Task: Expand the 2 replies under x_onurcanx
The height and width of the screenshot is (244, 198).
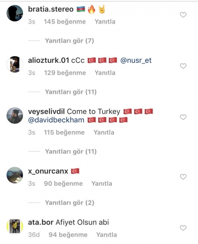Action: 69,203
